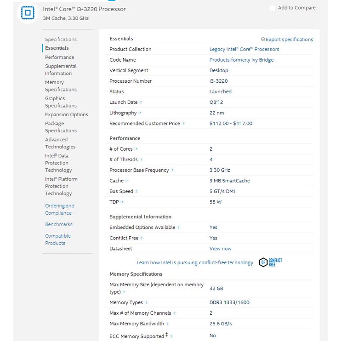Click the Status Launched value
This screenshot has width=341, height=341.
(220, 91)
